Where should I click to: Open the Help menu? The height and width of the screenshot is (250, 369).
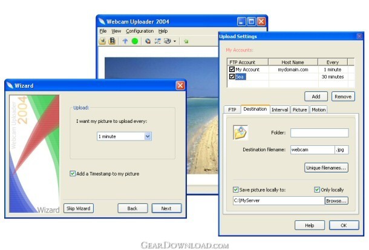tap(163, 31)
